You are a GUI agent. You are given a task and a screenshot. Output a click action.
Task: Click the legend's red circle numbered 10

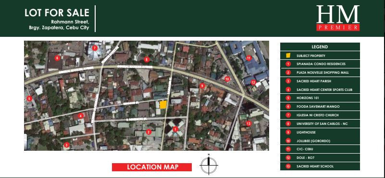tap(288, 141)
